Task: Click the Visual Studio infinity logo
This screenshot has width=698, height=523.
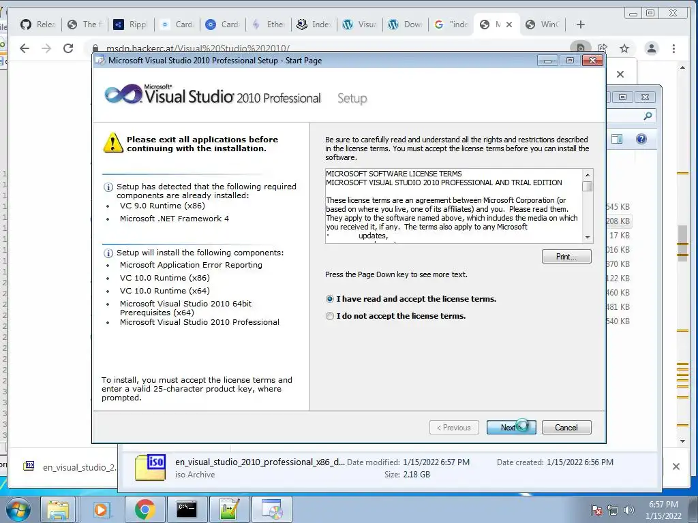Action: pos(123,94)
